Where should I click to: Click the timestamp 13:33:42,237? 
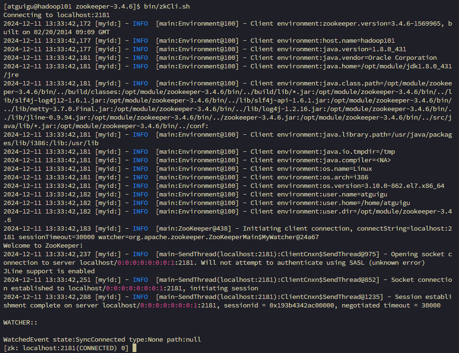(68, 254)
